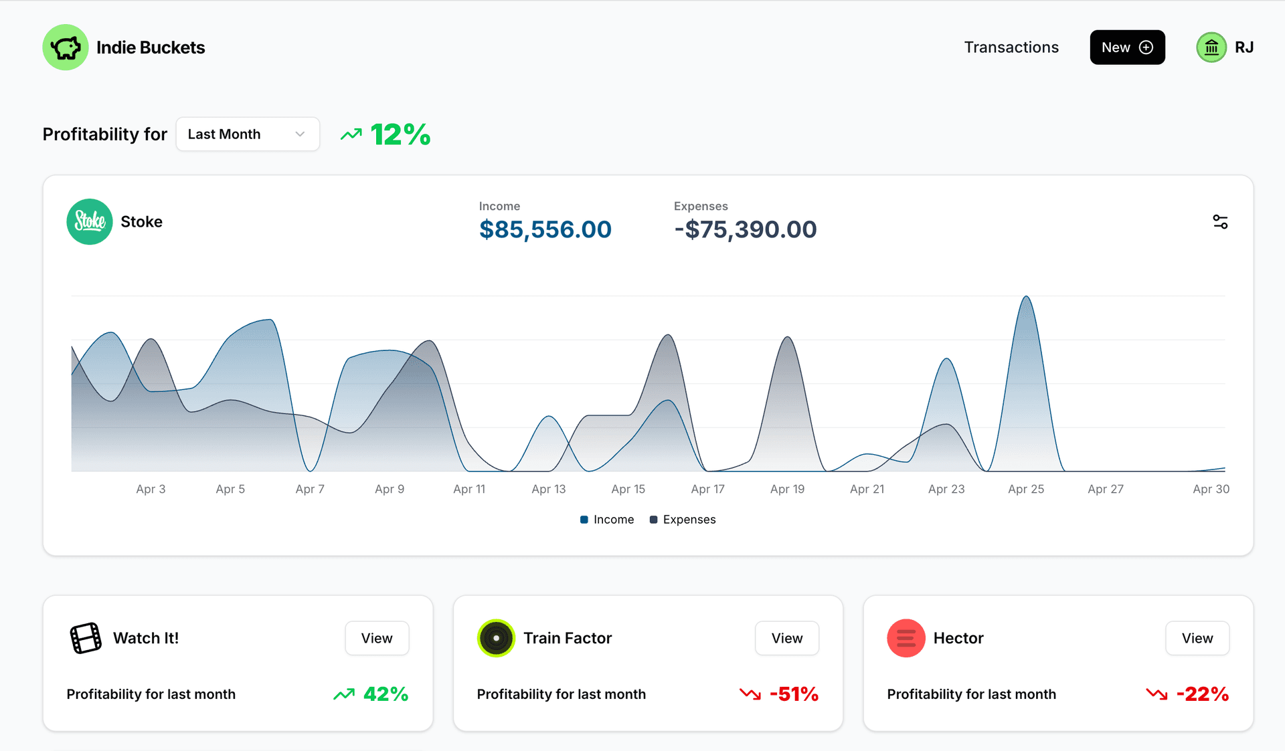Screen dimensions: 1285x751
Task: Click the Indie Buckets piggy bank logo
Action: [66, 47]
